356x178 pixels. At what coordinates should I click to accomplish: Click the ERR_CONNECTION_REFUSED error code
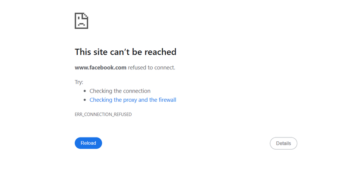(103, 115)
